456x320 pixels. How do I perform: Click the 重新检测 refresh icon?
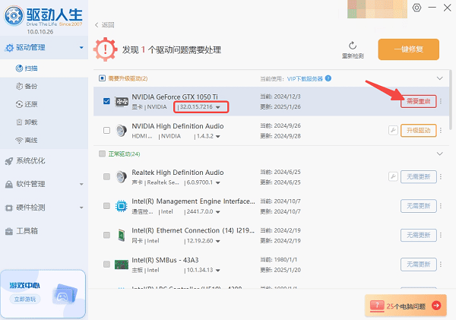pyautogui.click(x=353, y=46)
